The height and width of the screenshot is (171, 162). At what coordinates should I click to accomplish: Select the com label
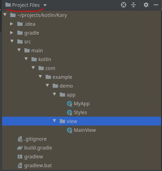50,68
